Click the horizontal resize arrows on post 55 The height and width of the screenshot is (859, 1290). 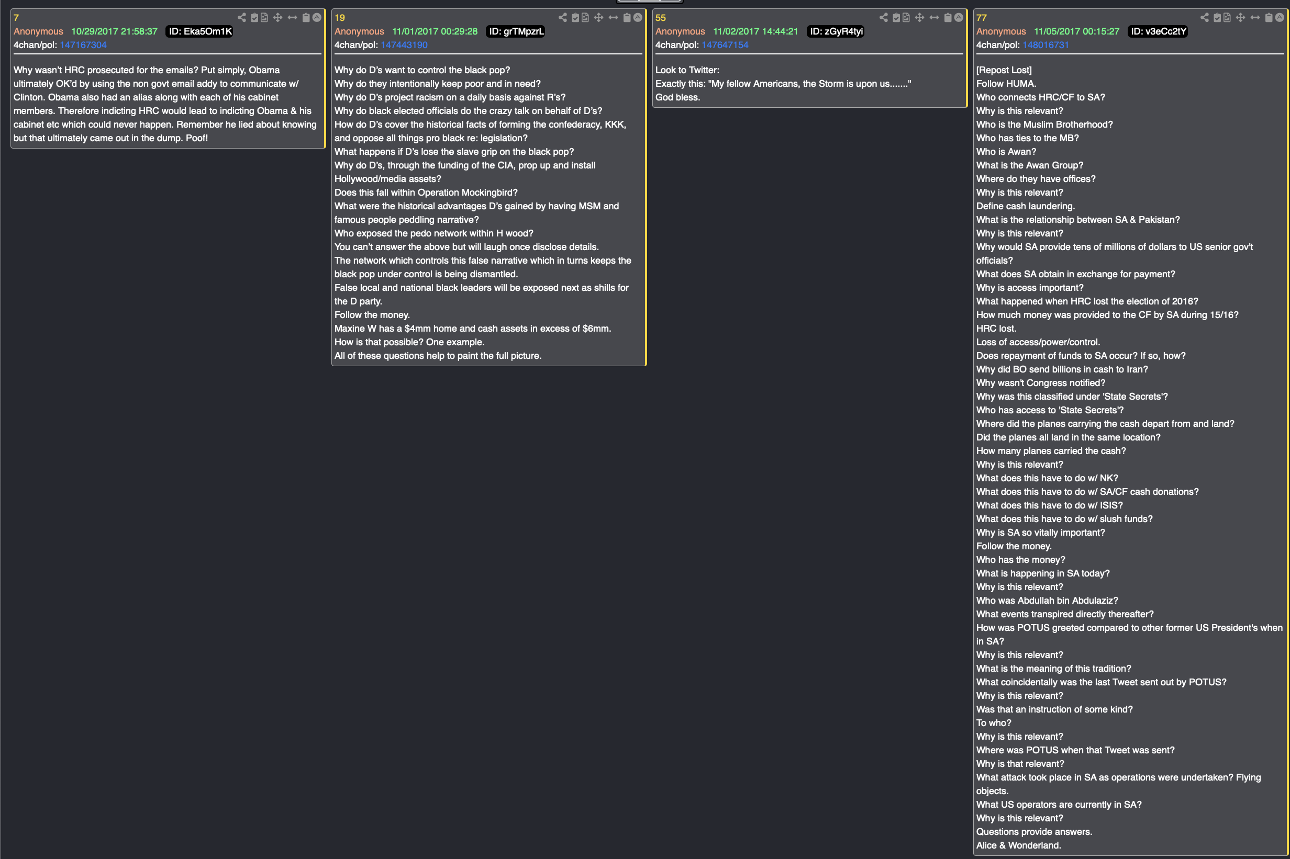coord(933,18)
